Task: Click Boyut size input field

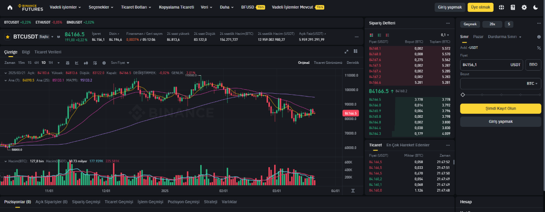Action: click(500, 84)
